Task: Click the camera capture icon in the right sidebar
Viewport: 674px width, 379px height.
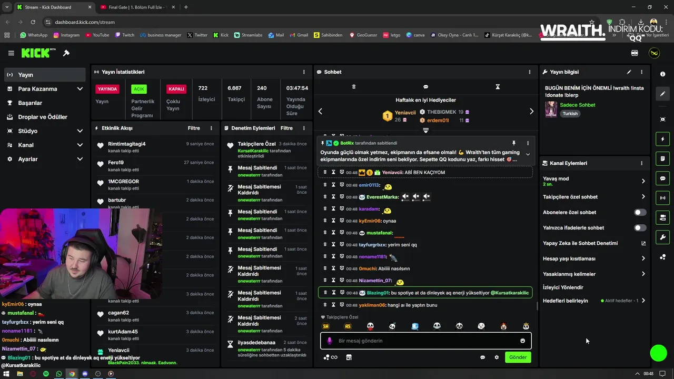Action: pos(663,119)
